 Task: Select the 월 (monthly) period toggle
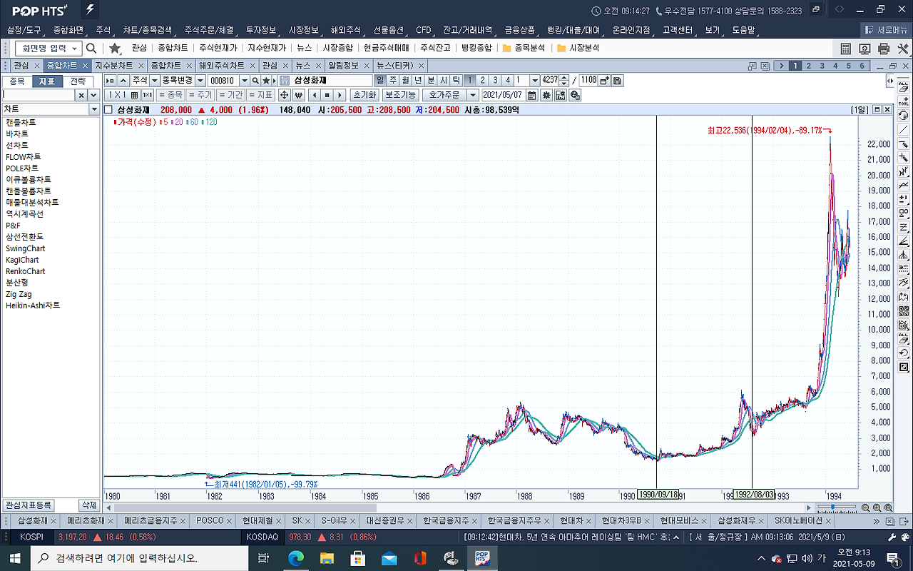pos(406,81)
